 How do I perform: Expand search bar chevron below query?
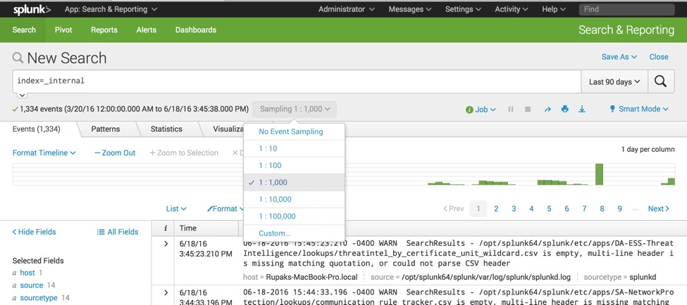22,96
